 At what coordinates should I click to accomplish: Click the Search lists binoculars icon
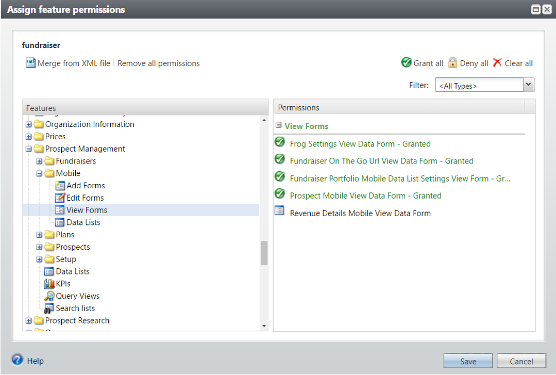coord(49,308)
